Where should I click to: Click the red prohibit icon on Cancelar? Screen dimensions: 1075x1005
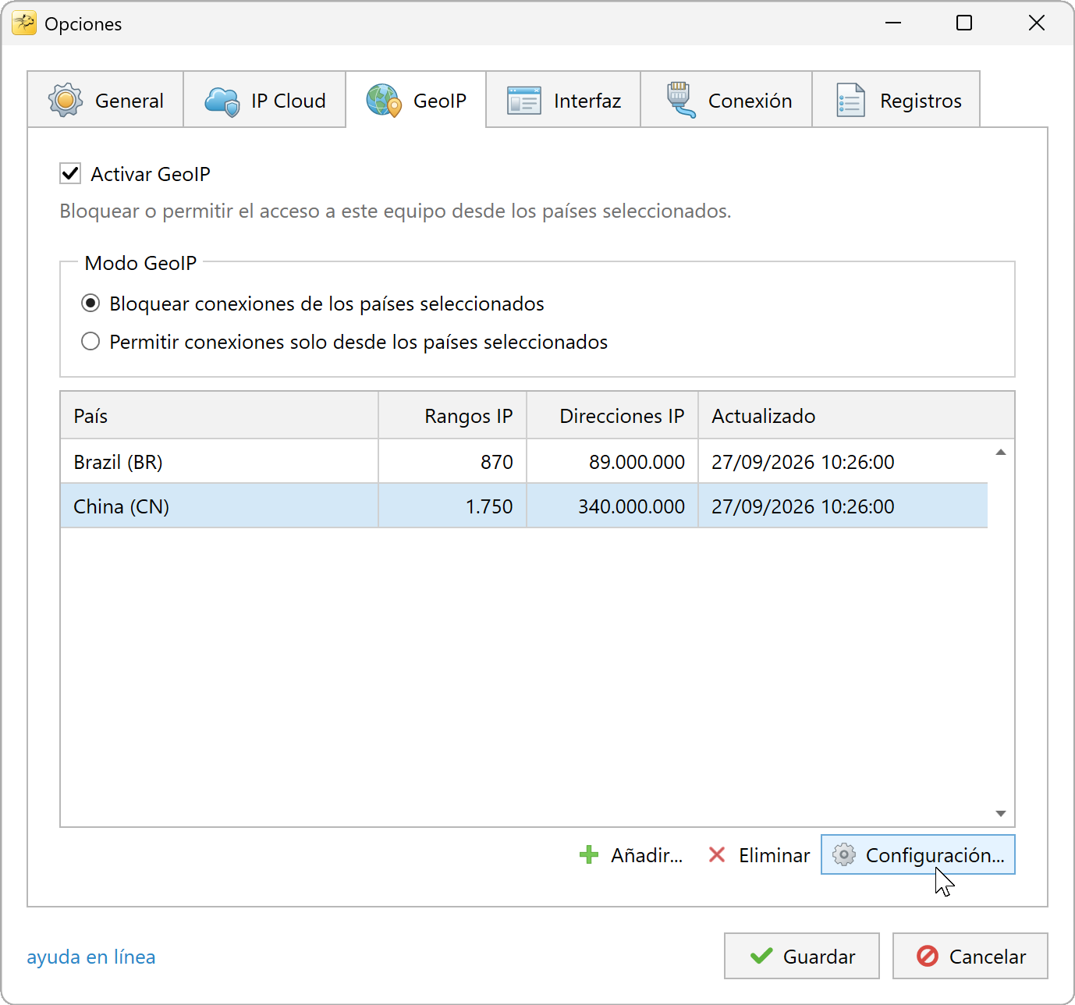pyautogui.click(x=928, y=956)
